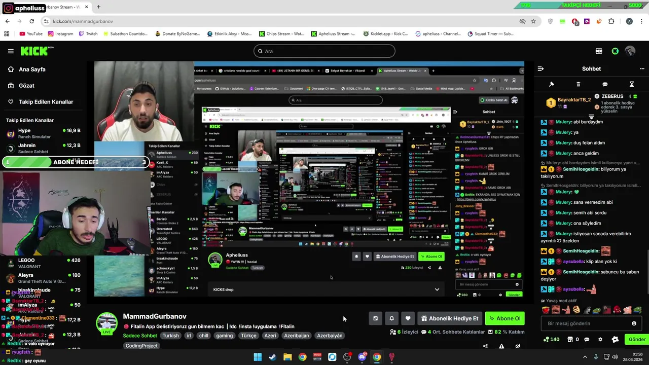This screenshot has height=365, width=649.
Task: Click the moderator hammer icon in chat toolbar
Action: (552, 84)
